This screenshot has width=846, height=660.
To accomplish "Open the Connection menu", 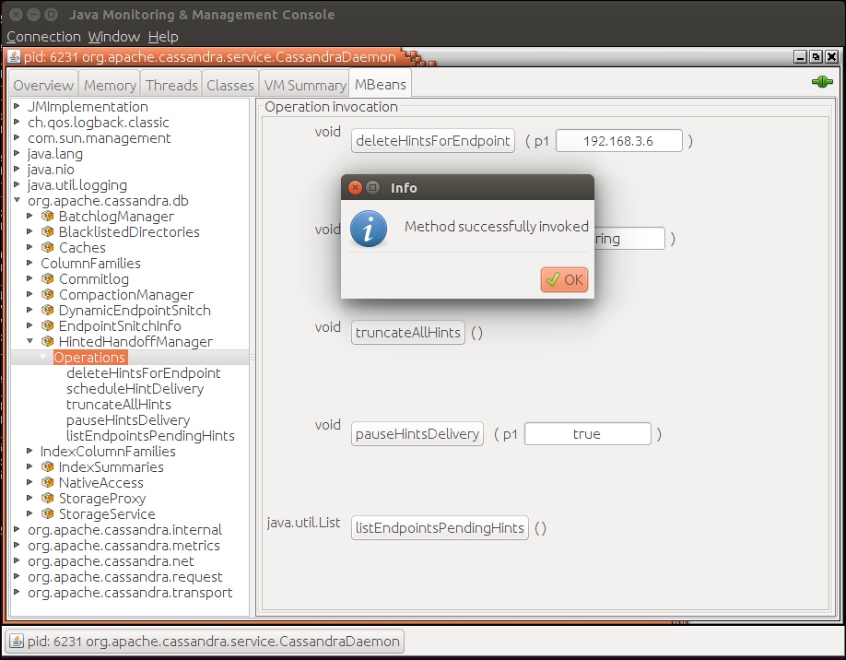I will pos(43,37).
